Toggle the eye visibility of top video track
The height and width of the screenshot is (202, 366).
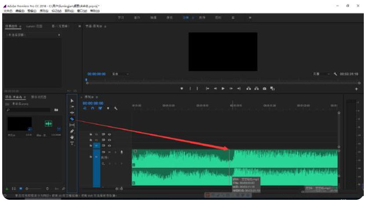coord(109,134)
